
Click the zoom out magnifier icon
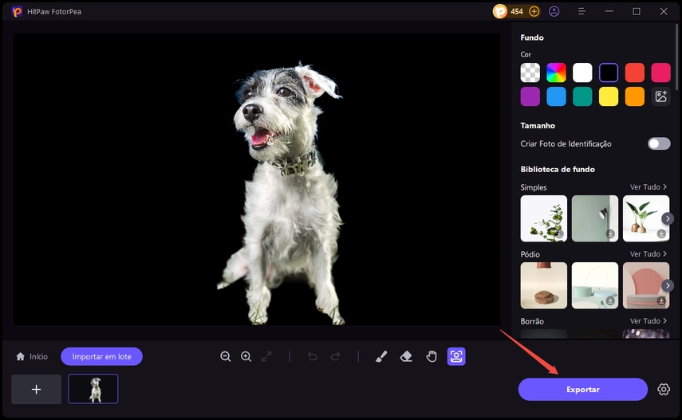pyautogui.click(x=226, y=356)
